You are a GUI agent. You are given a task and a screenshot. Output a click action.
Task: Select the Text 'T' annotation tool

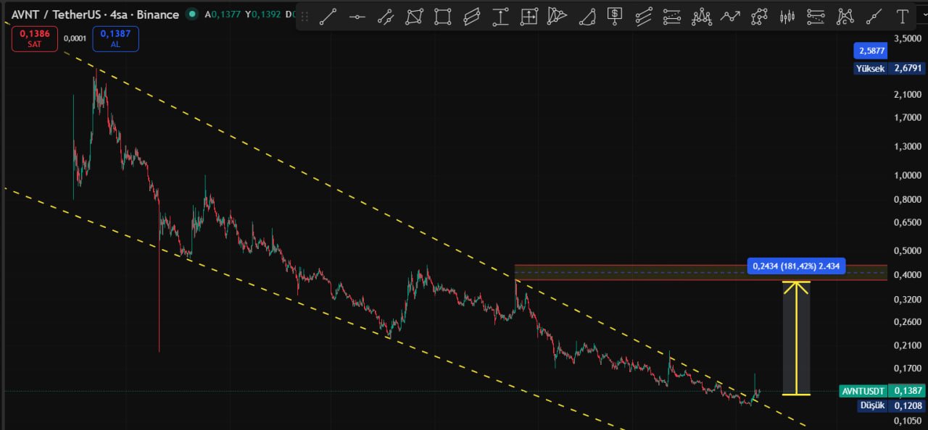point(902,16)
